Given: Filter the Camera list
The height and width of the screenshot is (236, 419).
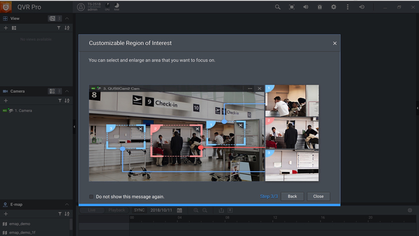Looking at the screenshot, I should coord(59,100).
